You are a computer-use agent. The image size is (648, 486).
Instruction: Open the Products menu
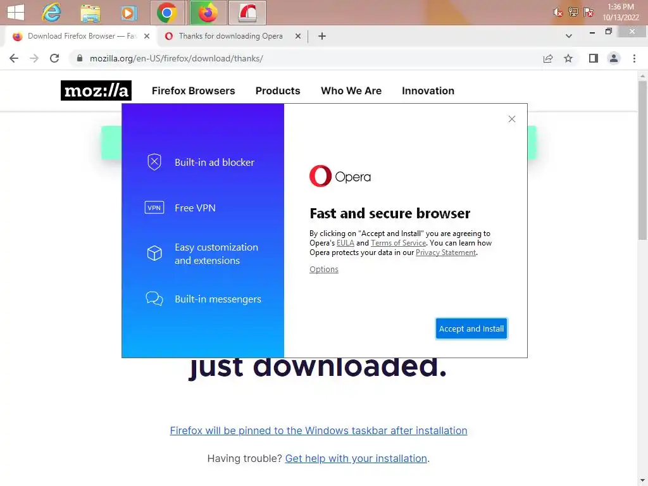click(x=278, y=91)
